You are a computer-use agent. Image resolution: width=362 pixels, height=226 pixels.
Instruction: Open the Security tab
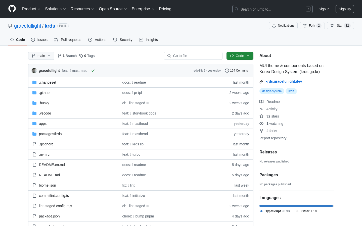pyautogui.click(x=123, y=40)
